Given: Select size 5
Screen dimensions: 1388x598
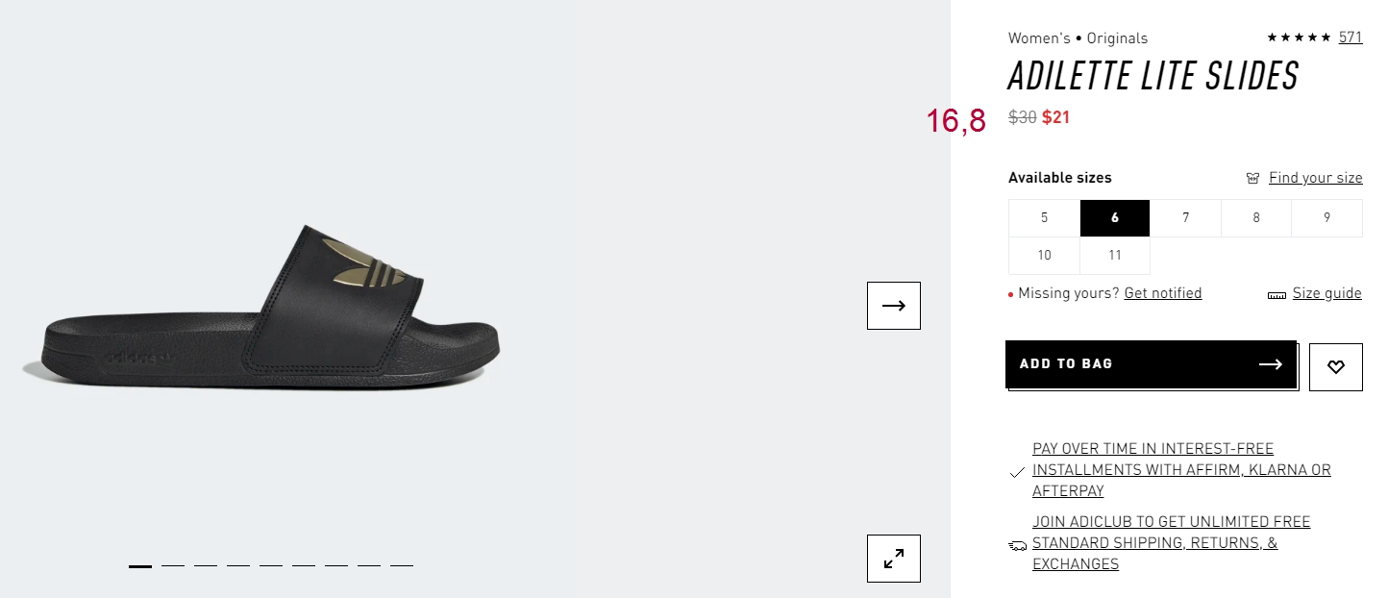Looking at the screenshot, I should coord(1044,218).
